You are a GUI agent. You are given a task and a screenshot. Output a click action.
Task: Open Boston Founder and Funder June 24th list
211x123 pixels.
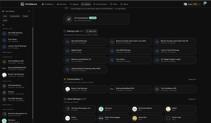click(x=130, y=42)
